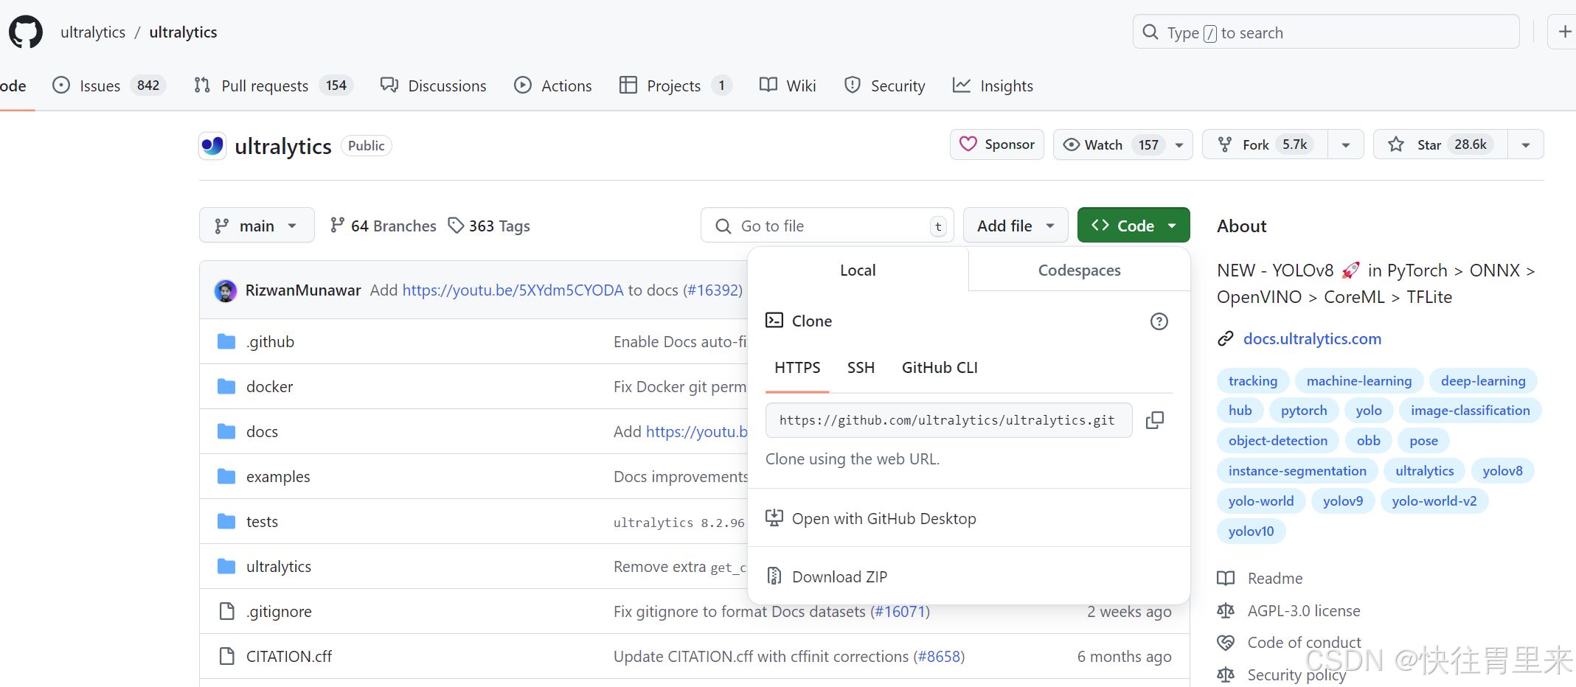Click the instance-segmentation topic tag
This screenshot has height=687, width=1576.
(x=1297, y=471)
